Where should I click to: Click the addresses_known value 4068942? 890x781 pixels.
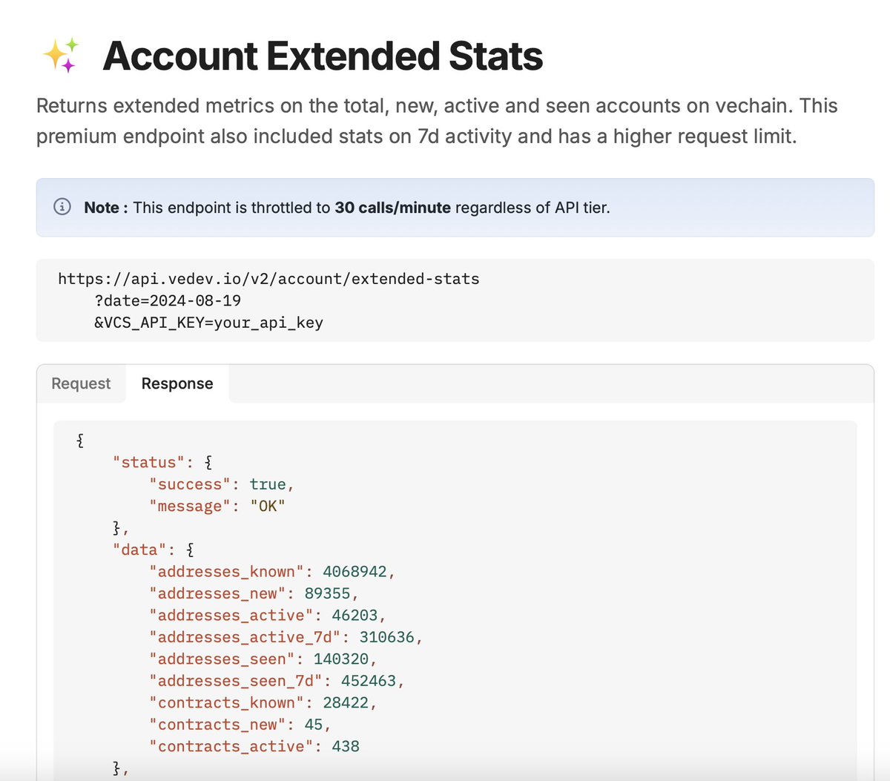click(355, 572)
